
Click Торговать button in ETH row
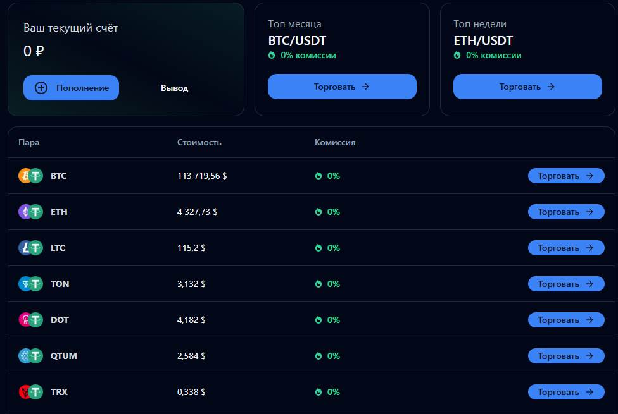(566, 212)
